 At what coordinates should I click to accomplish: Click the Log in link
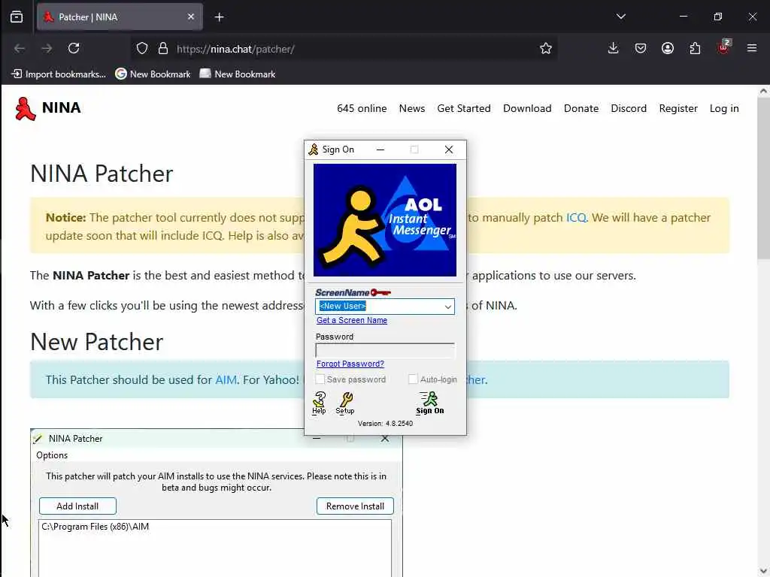point(724,108)
